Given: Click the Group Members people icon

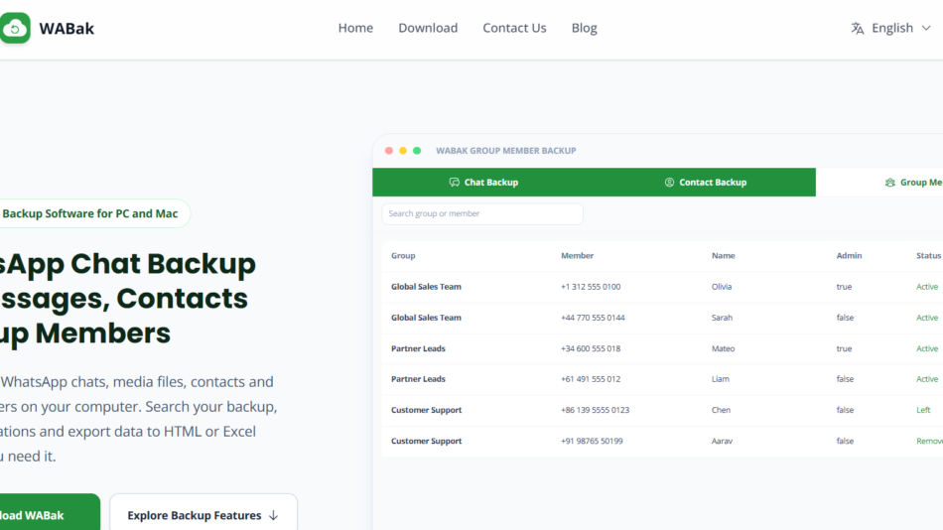Looking at the screenshot, I should tap(890, 183).
